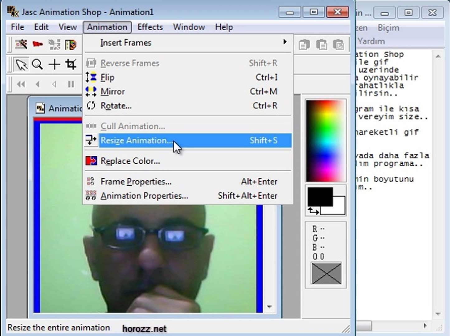Open Replace Color... from the menu
Viewport: 450px width, 336px height.
(x=188, y=161)
